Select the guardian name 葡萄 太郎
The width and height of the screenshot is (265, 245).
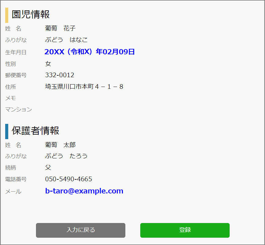click(x=60, y=145)
